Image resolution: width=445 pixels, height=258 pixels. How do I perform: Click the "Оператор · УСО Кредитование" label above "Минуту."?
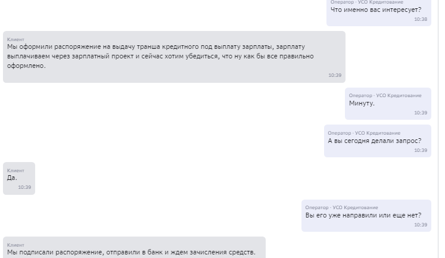385,96
